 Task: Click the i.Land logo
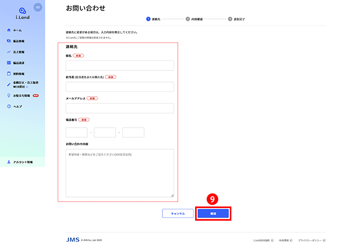point(23,13)
